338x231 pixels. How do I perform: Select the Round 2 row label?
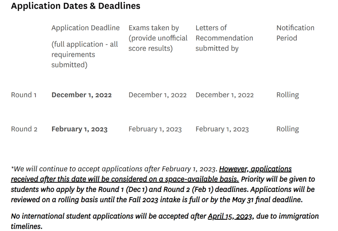click(24, 129)
